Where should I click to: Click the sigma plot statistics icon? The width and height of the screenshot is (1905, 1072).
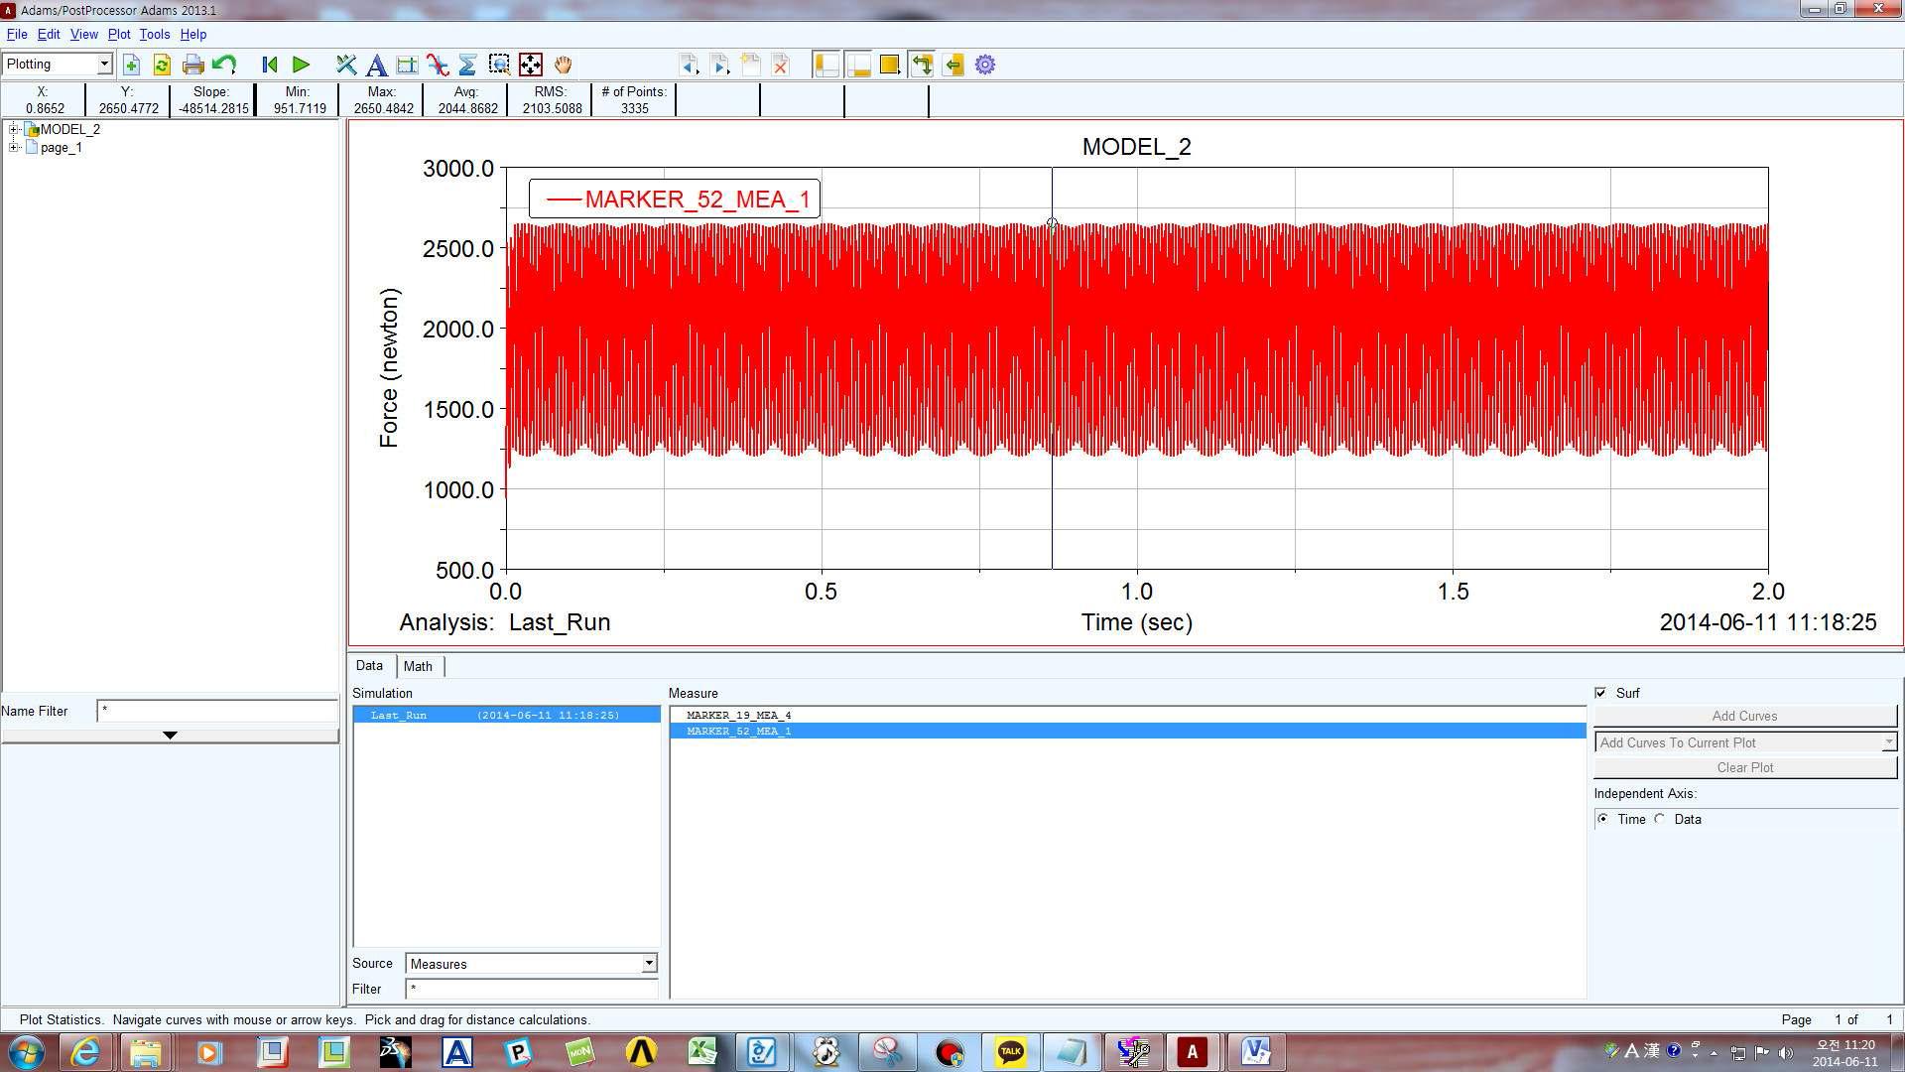point(467,65)
